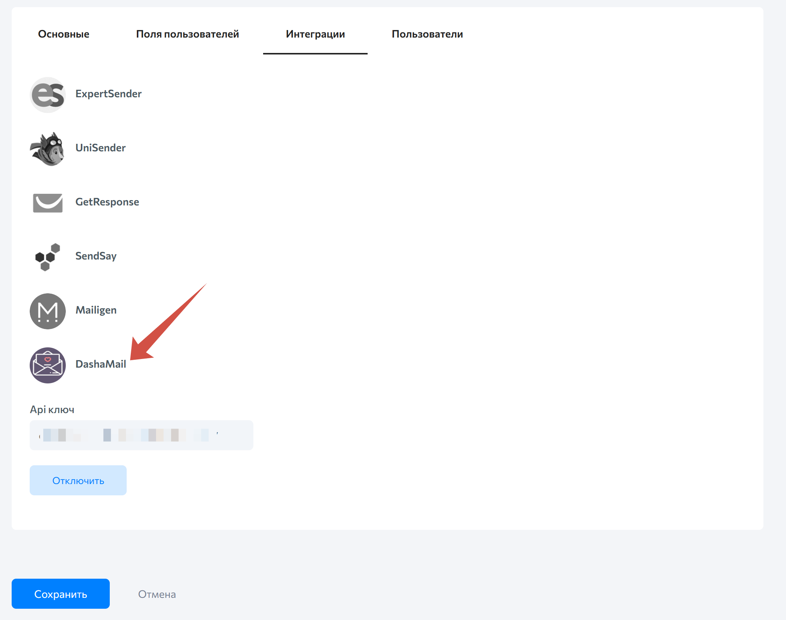Select the Интеграции tab
Screen dimensions: 786x620
[315, 34]
